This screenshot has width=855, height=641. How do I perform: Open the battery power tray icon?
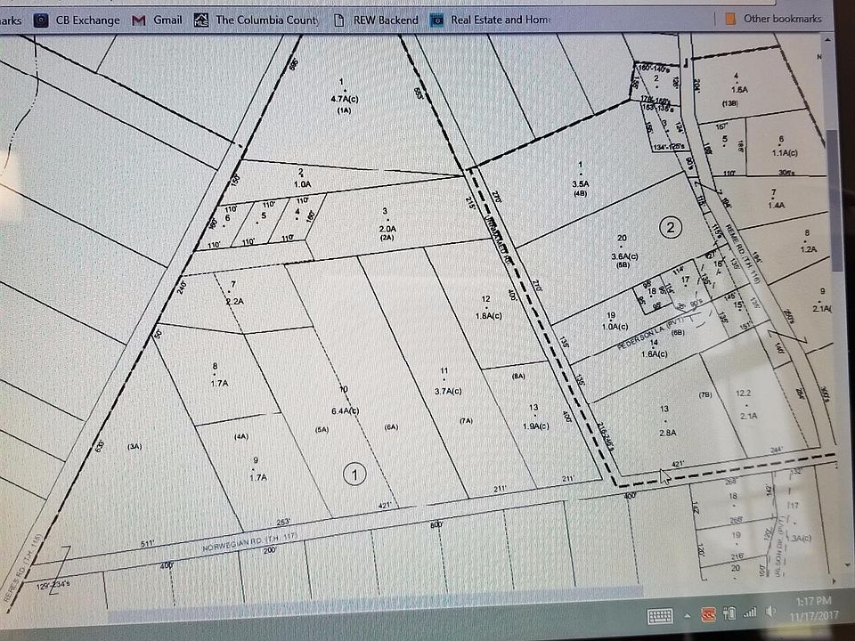(729, 613)
